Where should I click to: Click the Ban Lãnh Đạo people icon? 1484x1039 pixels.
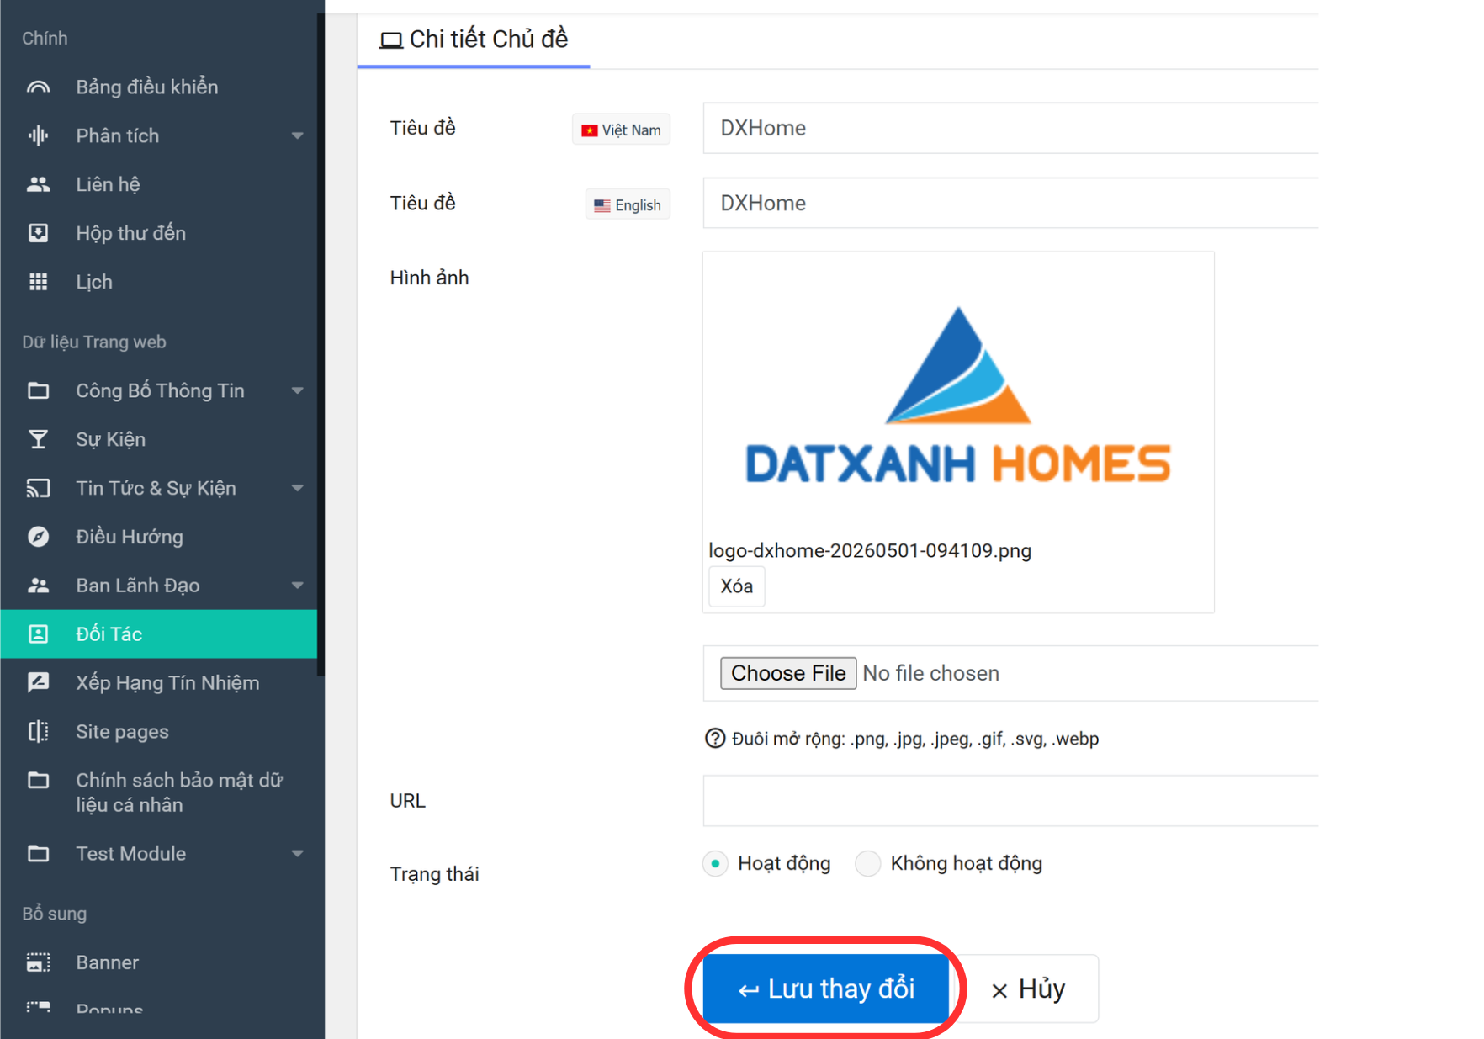point(38,586)
